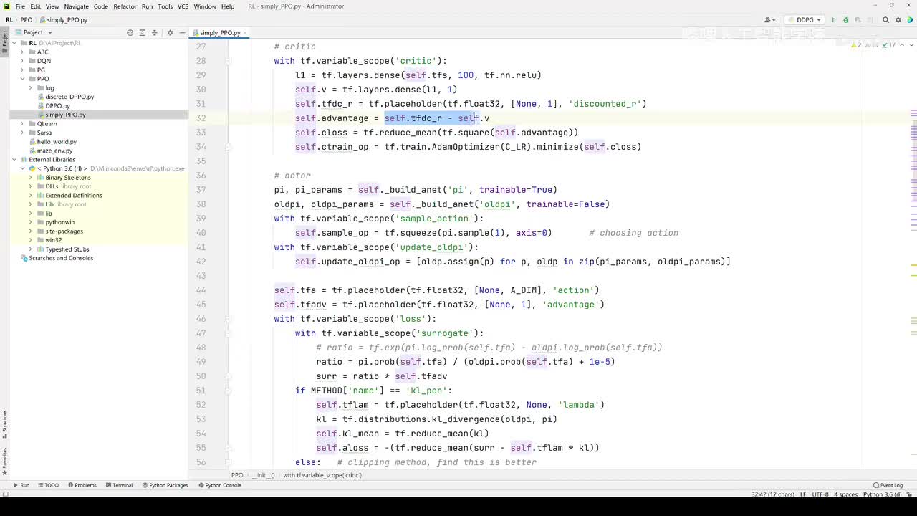The width and height of the screenshot is (917, 516).
Task: Open IDE settings gear in top toolbar
Action: pos(898,20)
